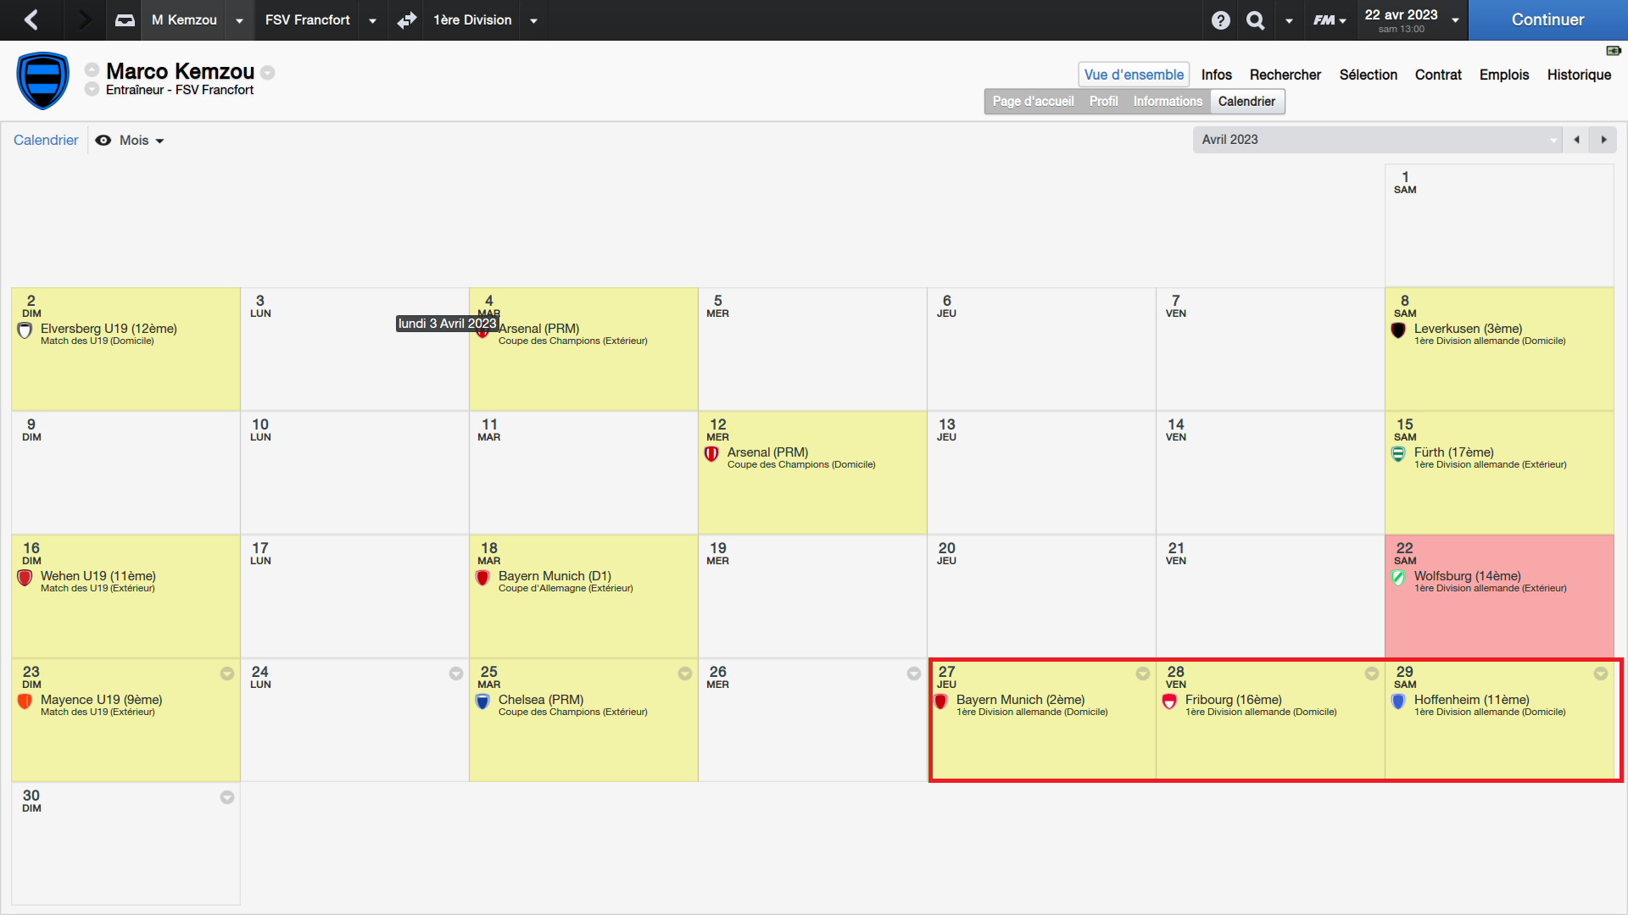
Task: Toggle the eye view icon beside Mois
Action: coord(103,141)
